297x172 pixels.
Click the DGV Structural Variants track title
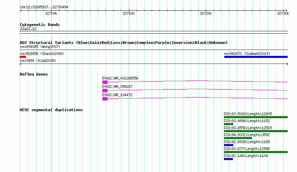pyautogui.click(x=124, y=43)
